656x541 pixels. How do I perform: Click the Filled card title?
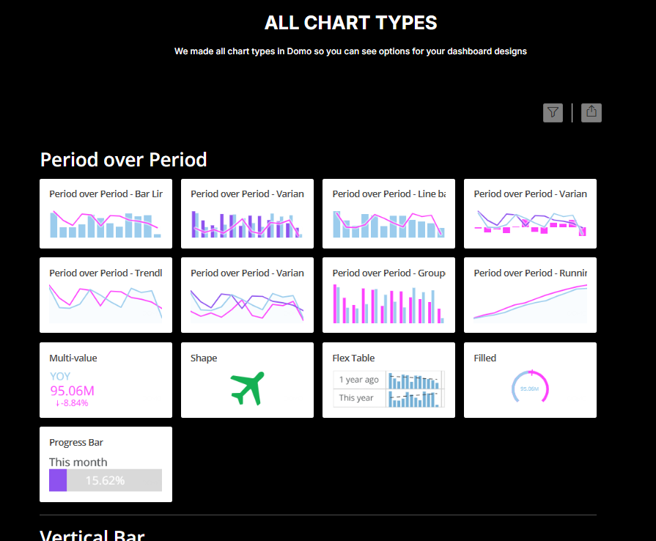[x=485, y=358]
